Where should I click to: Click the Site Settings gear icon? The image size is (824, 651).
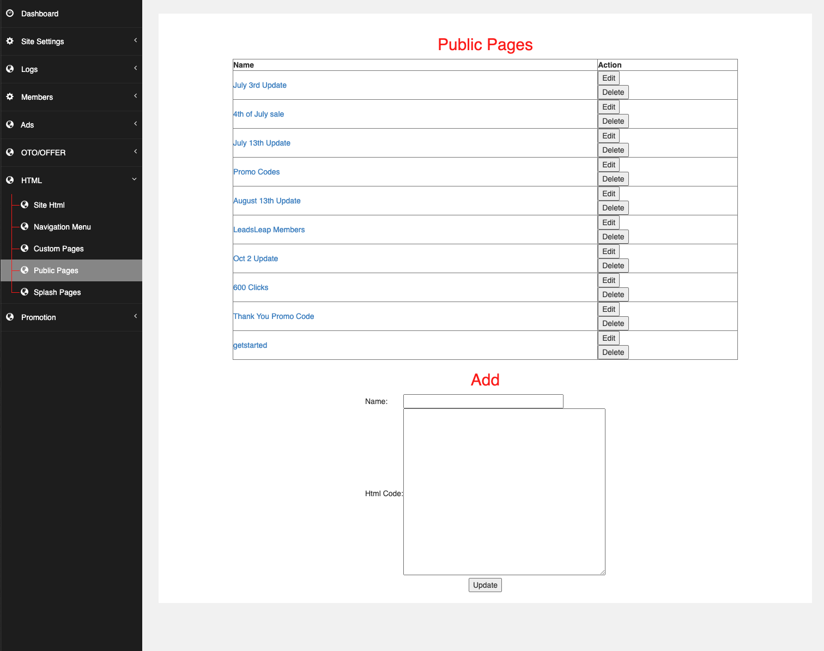[10, 41]
